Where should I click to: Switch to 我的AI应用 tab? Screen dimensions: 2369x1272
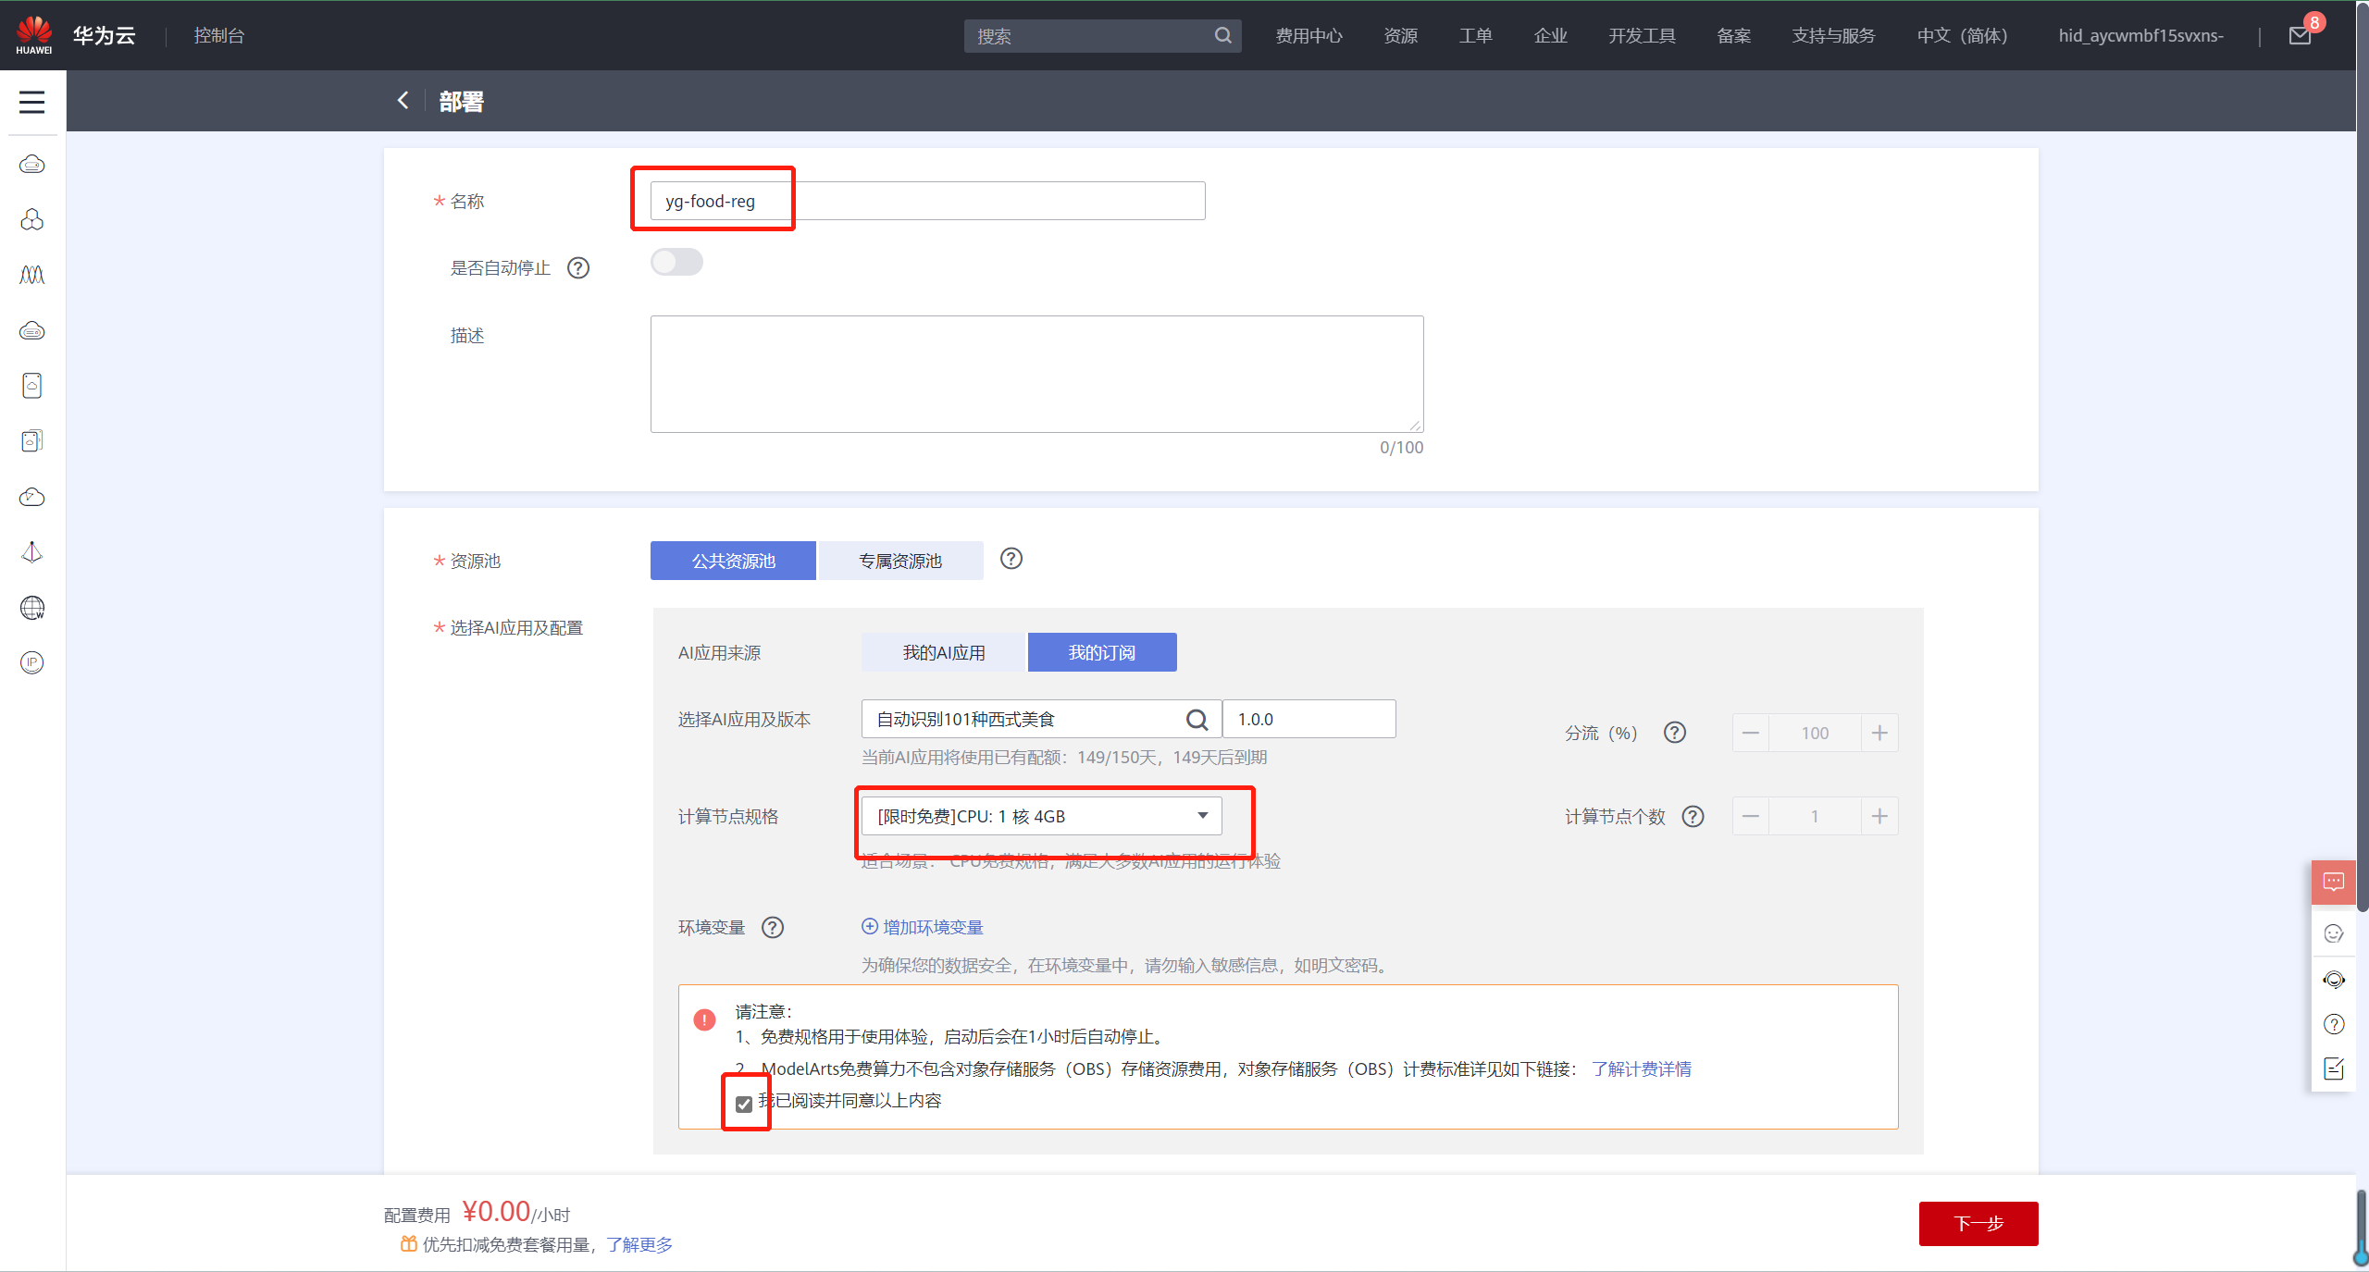tap(943, 652)
